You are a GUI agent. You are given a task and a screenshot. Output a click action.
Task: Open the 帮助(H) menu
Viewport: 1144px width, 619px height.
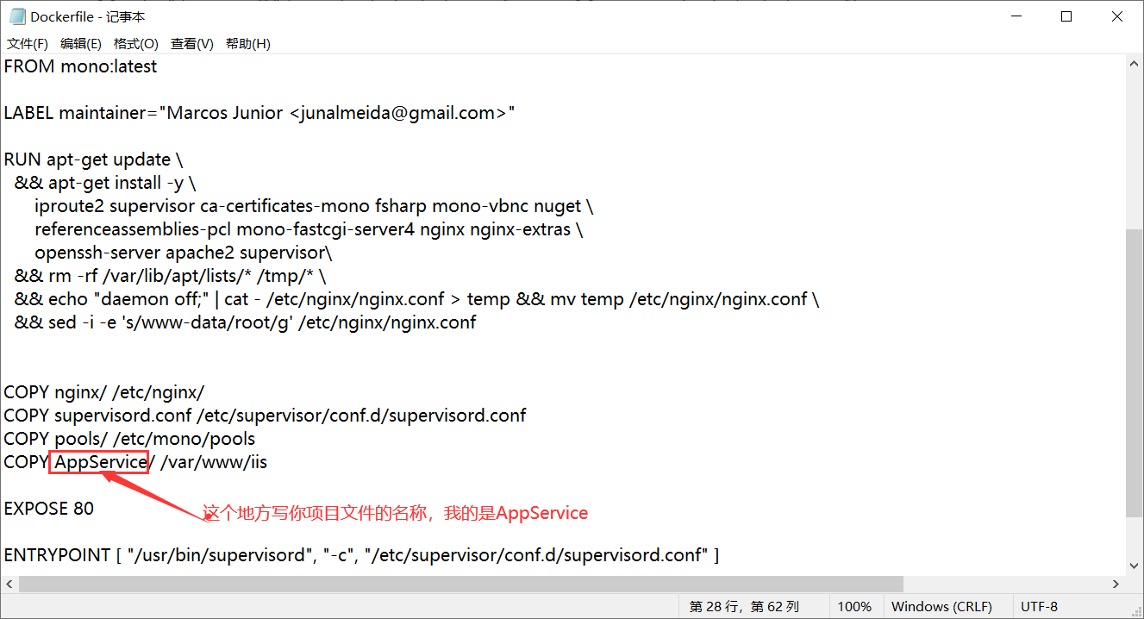[x=247, y=43]
